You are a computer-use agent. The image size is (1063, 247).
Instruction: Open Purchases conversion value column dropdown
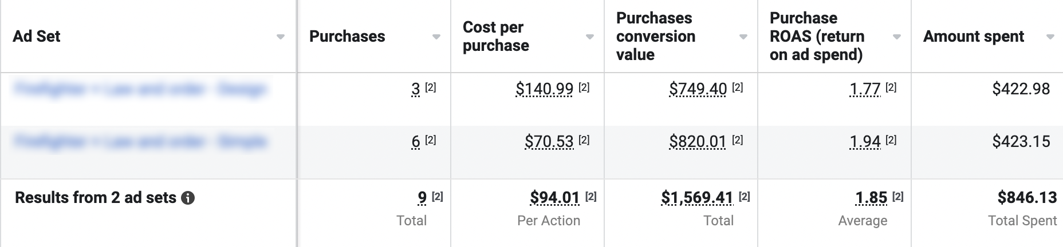[x=743, y=37]
